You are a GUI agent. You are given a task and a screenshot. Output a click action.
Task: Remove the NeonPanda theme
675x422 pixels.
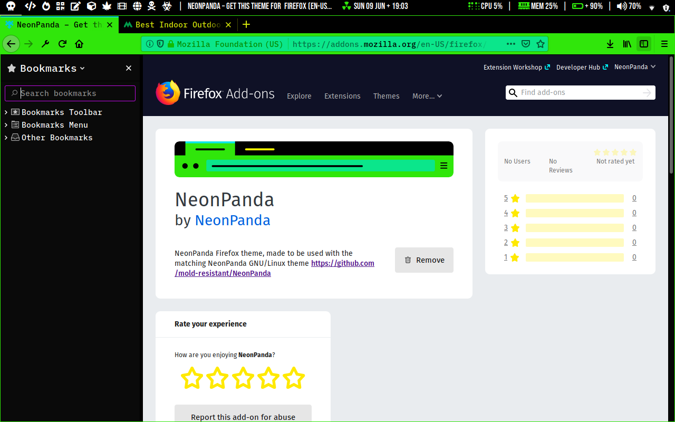click(424, 260)
